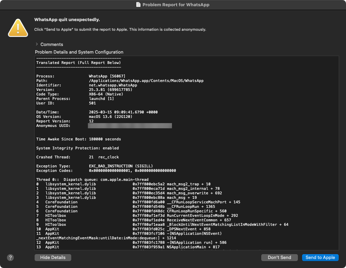Click the WhatsApp.app path value
Image resolution: width=346 pixels, height=268 pixels.
[x=146, y=81]
